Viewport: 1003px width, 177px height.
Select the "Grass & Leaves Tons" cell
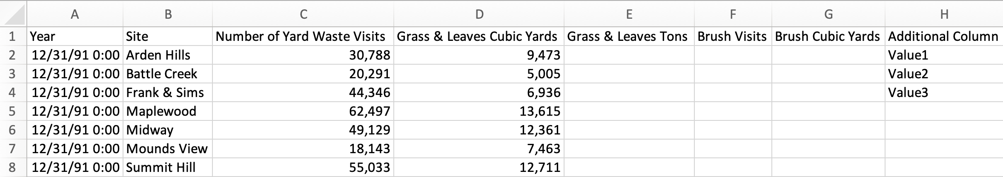pos(629,37)
